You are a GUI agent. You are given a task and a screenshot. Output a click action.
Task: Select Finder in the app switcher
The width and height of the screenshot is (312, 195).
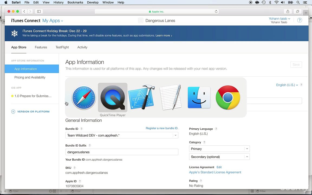point(199,97)
